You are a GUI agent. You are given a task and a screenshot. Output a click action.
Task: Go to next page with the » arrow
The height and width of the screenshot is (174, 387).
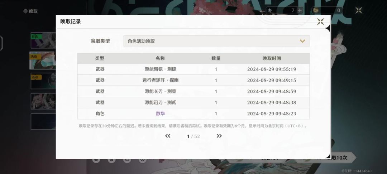(219, 136)
